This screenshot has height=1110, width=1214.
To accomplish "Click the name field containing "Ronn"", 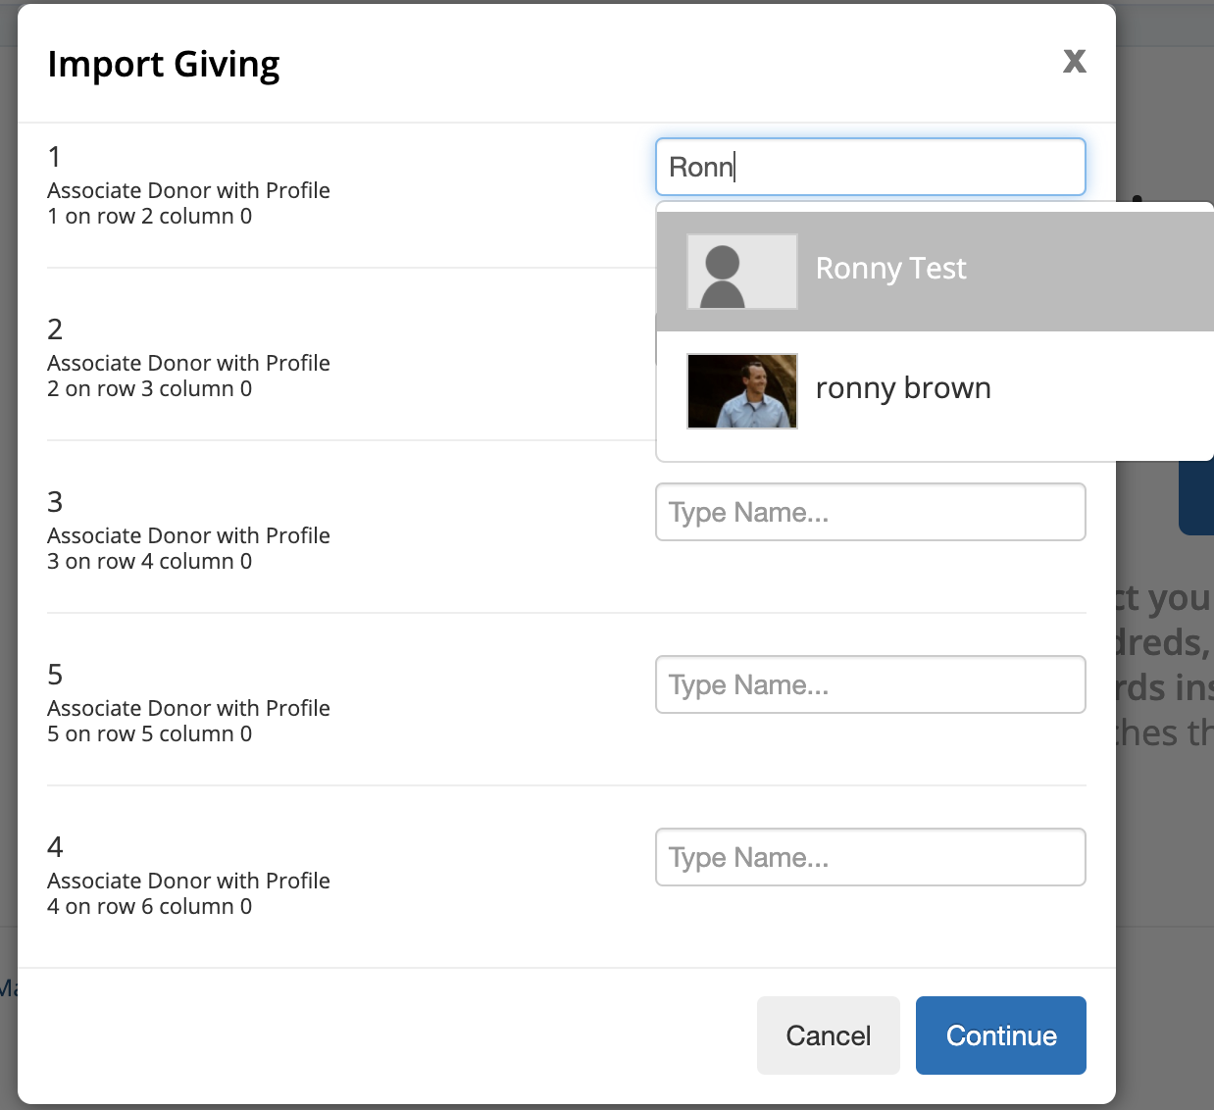I will (870, 167).
